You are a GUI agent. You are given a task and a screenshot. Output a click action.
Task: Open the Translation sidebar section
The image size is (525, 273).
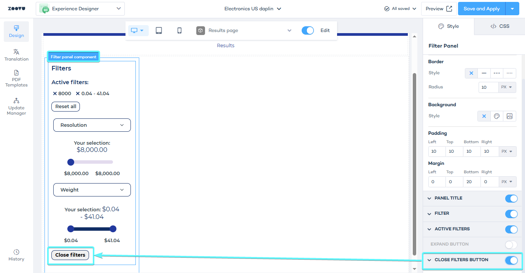[x=16, y=55]
